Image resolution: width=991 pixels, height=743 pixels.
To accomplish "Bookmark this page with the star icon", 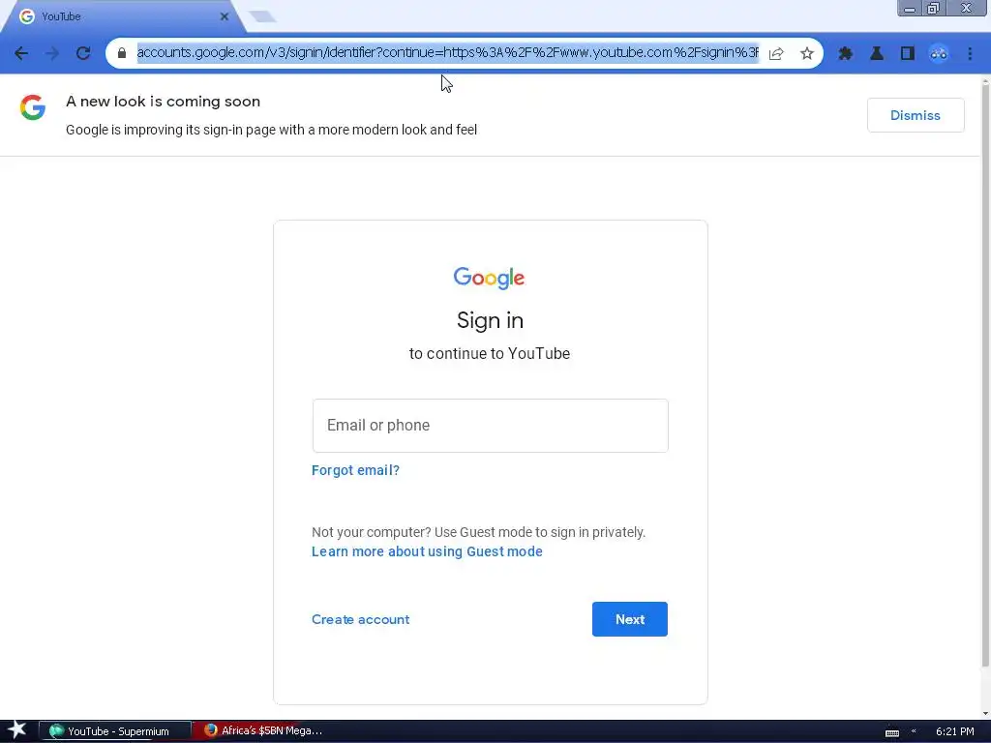I will (806, 53).
